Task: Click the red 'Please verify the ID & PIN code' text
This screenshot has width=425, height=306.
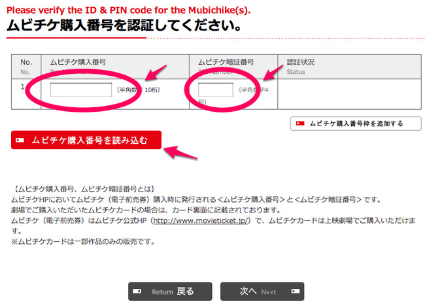Action: coord(128,10)
